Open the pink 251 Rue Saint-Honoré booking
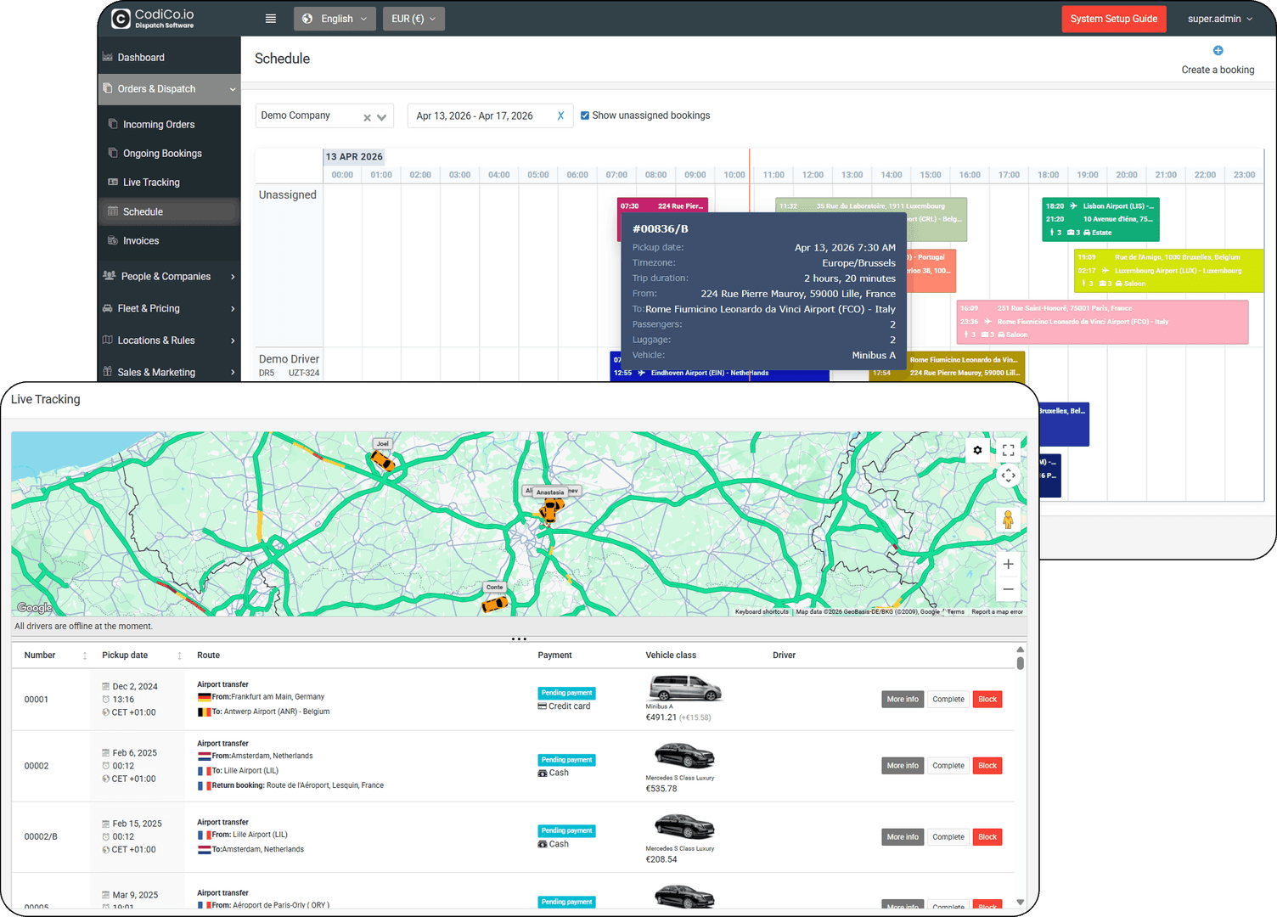The height and width of the screenshot is (917, 1277). coord(1102,322)
